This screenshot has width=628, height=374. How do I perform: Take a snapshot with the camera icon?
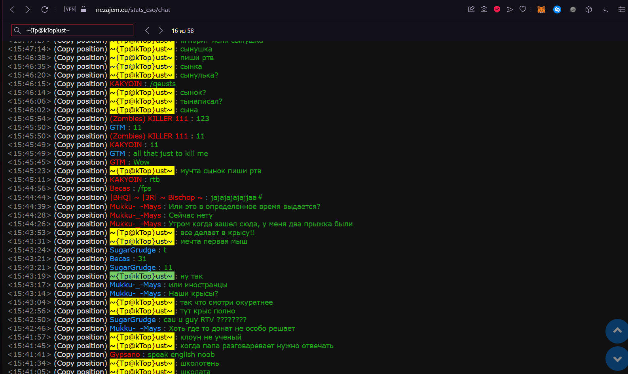click(x=484, y=9)
